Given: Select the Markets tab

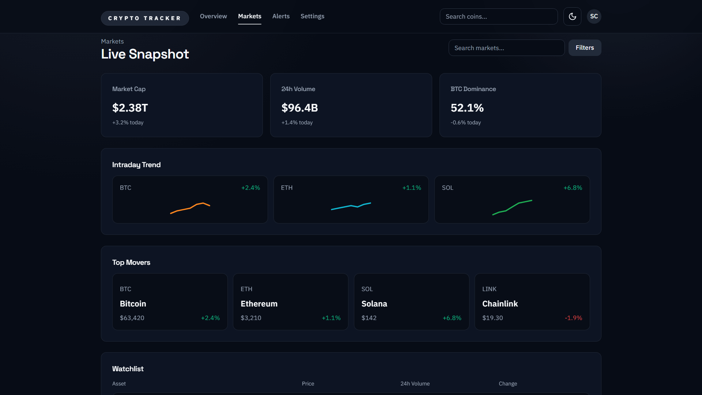Looking at the screenshot, I should coord(250,16).
